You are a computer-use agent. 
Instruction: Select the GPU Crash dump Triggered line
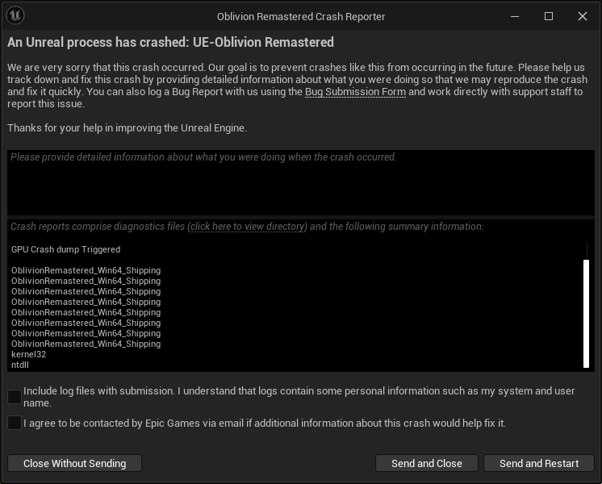tap(65, 249)
